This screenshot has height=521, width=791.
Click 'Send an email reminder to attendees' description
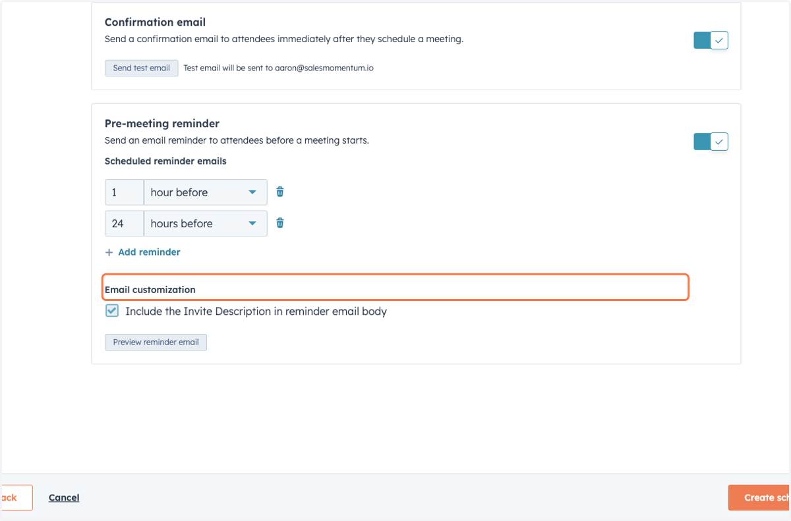tap(237, 140)
